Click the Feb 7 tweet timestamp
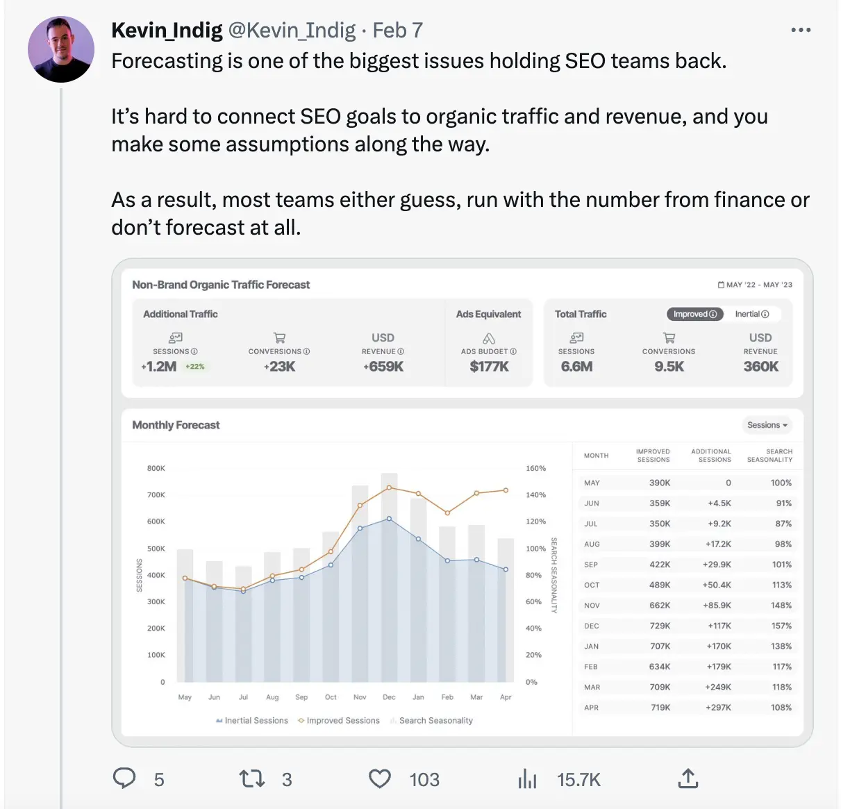Image resolution: width=841 pixels, height=809 pixels. pos(398,30)
